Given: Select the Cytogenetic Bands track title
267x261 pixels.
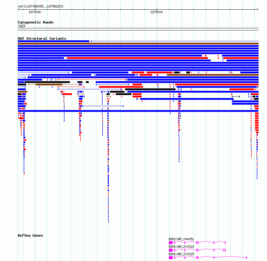Looking at the screenshot, I should tap(36, 22).
